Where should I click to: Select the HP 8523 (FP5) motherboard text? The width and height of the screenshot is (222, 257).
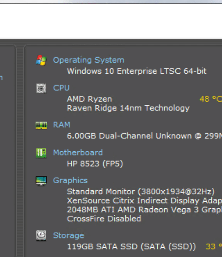95,164
